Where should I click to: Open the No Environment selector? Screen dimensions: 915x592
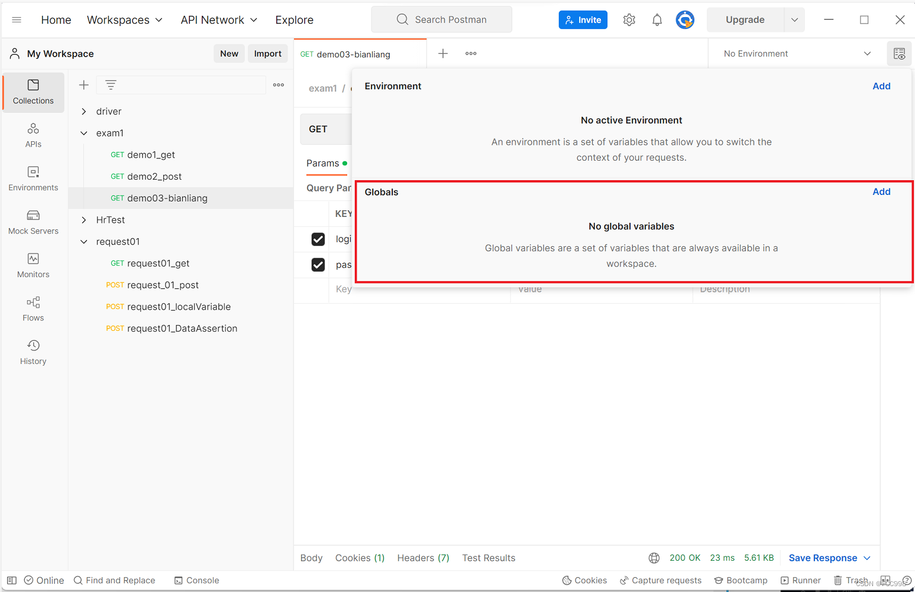(x=797, y=54)
